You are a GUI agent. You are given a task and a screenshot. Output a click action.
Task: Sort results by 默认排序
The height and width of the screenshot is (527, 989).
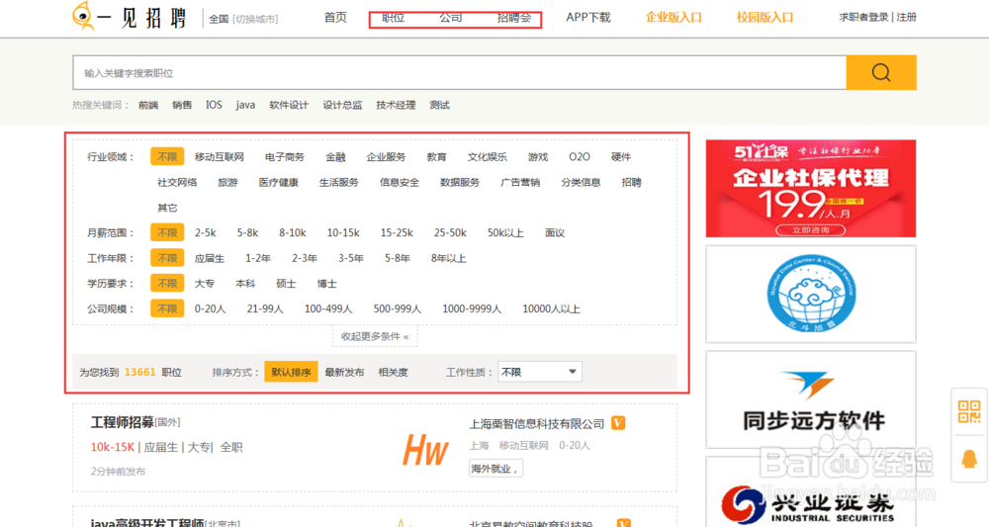[x=291, y=372]
